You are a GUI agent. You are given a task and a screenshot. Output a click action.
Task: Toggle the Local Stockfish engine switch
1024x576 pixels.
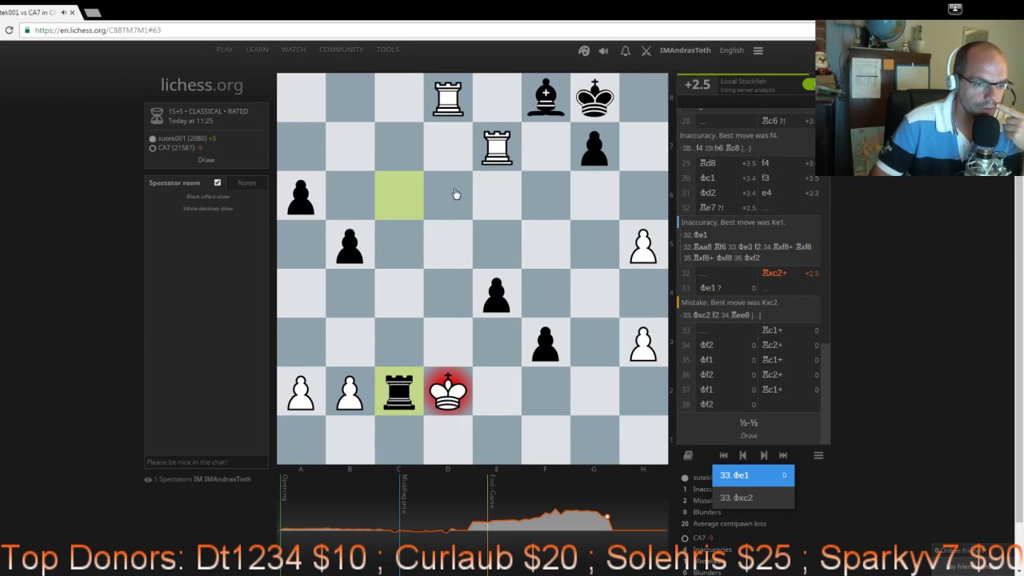click(x=809, y=84)
